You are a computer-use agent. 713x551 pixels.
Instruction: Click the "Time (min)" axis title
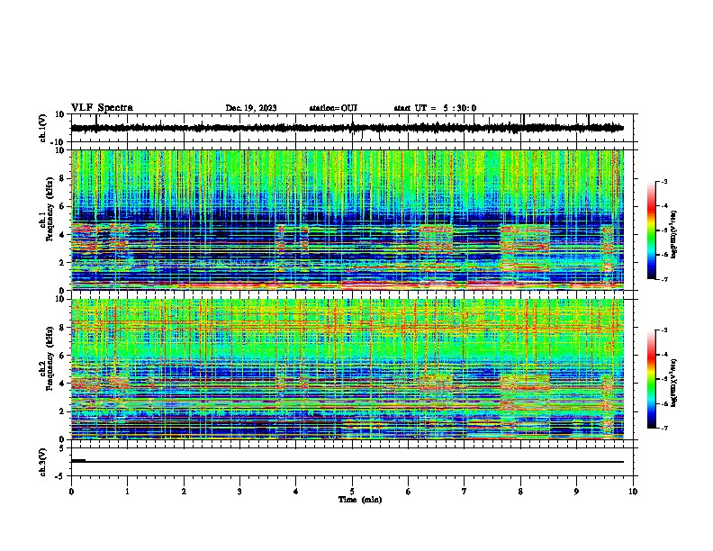coord(360,500)
